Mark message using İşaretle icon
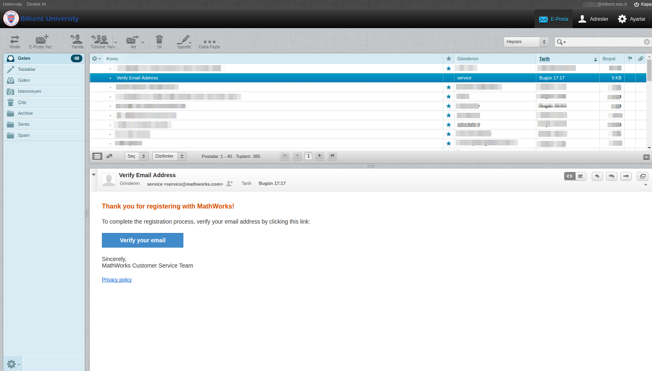The height and width of the screenshot is (371, 652). (184, 42)
